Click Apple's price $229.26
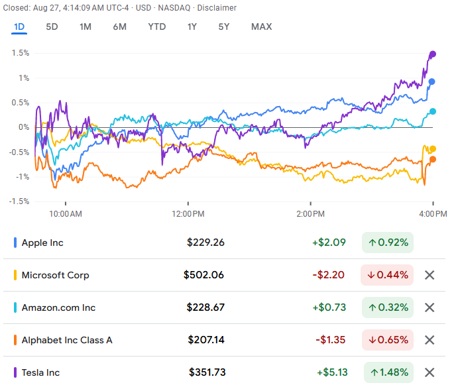 (205, 243)
